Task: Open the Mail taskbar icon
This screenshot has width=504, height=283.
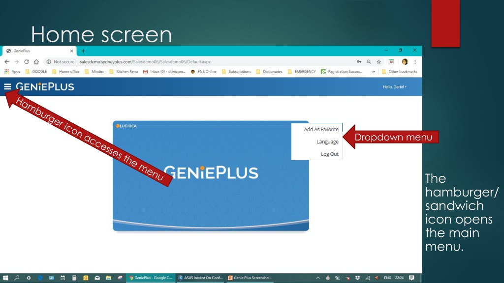Action: [x=97, y=278]
